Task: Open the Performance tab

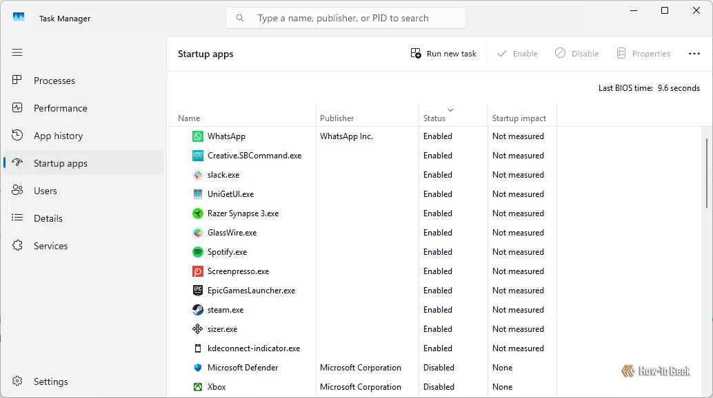Action: [60, 108]
